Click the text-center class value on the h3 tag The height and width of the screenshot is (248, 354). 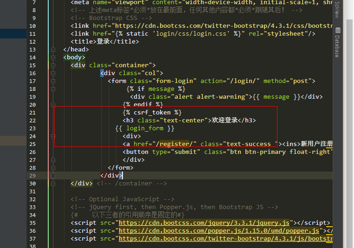tap(184, 121)
